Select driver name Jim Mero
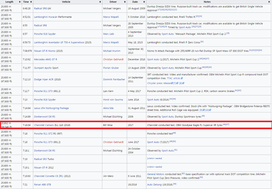This screenshot has width=272, height=189. pyautogui.click(x=108, y=176)
